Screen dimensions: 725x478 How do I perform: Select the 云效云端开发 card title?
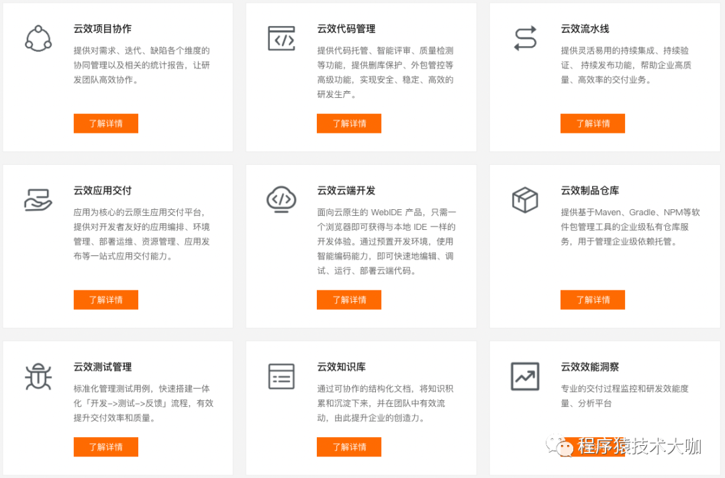pos(346,190)
